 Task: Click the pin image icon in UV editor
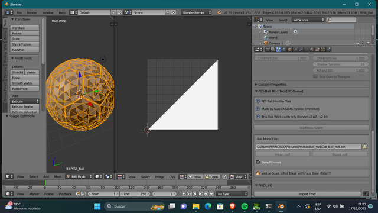(224, 177)
